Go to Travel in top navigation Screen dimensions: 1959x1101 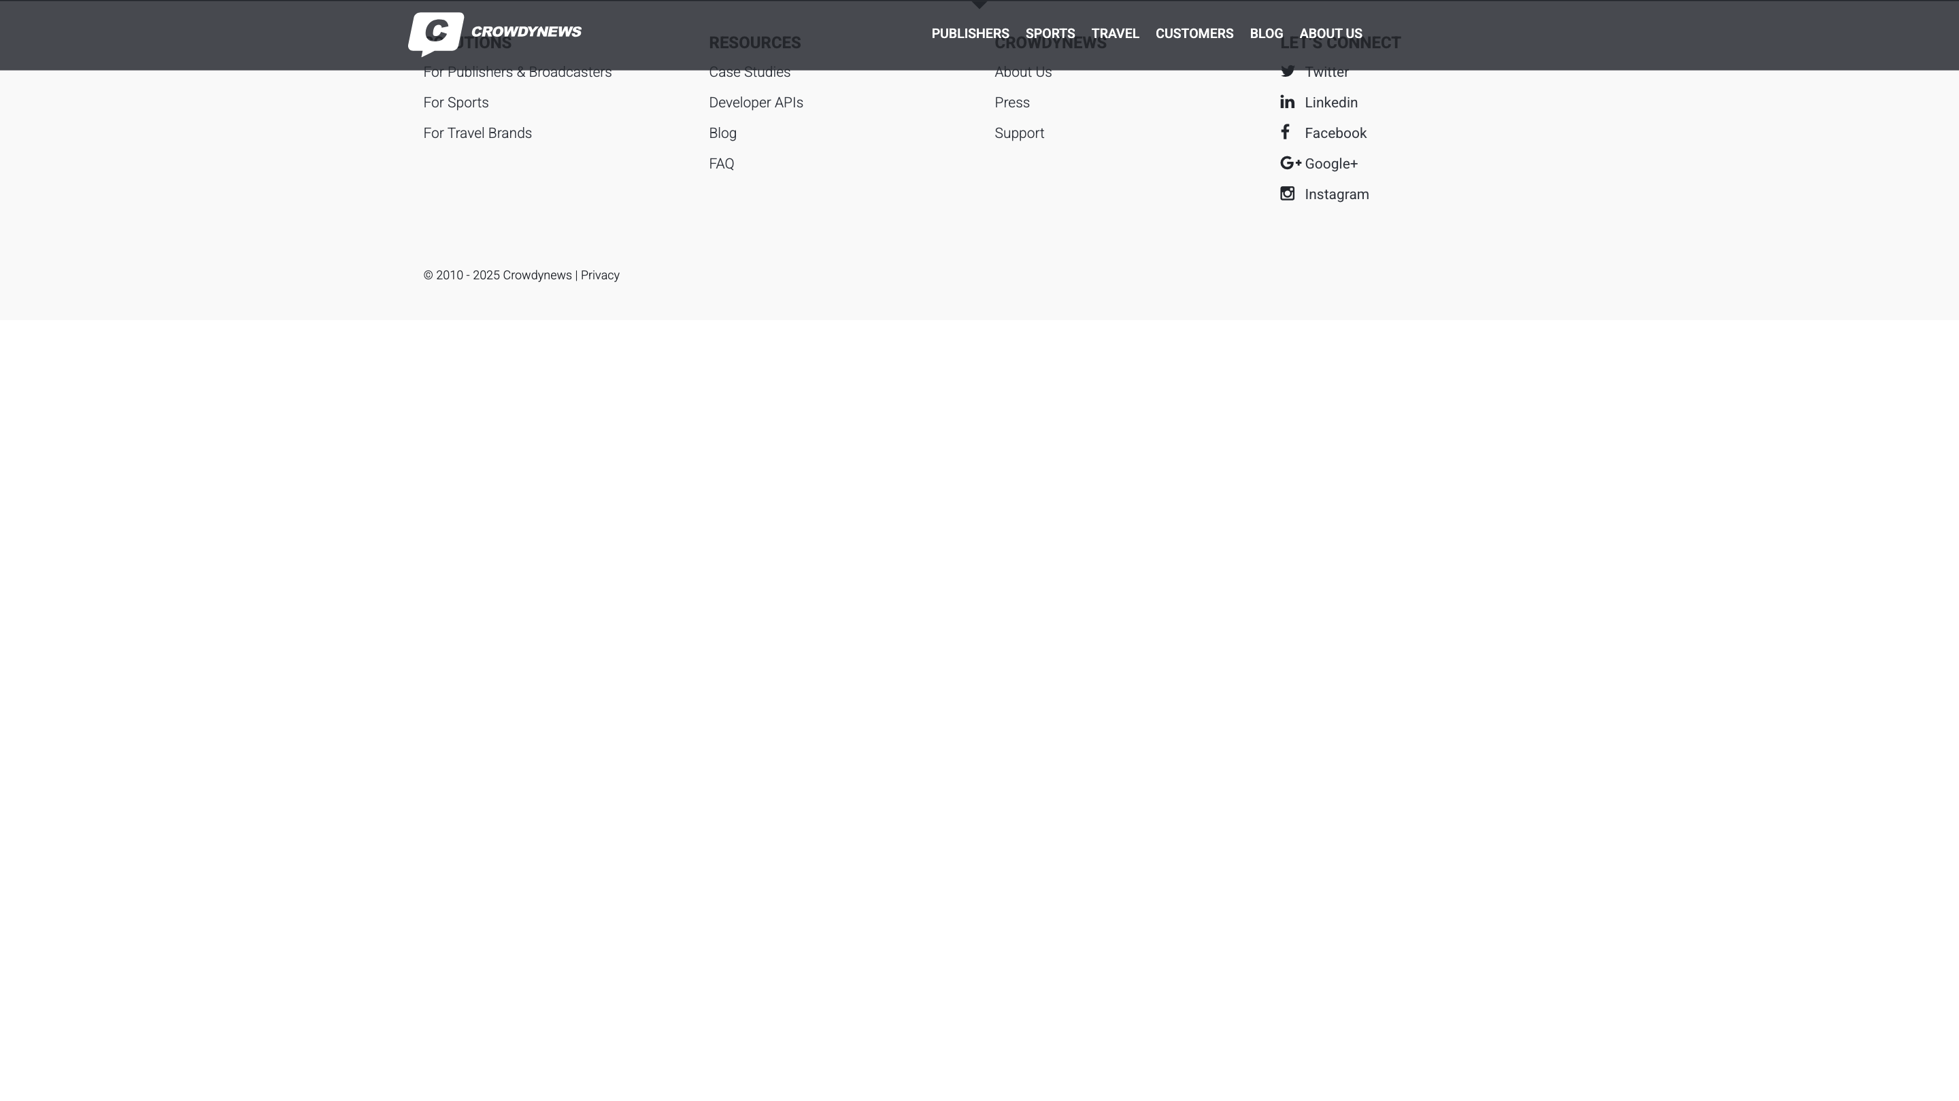1115,33
